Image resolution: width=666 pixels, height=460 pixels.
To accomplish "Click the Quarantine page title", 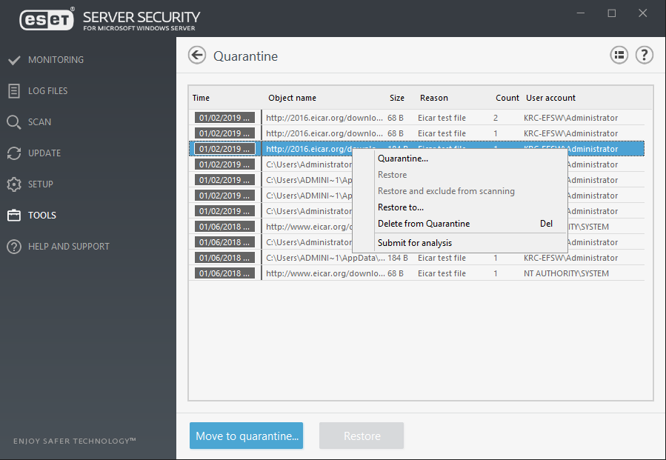I will (x=245, y=56).
